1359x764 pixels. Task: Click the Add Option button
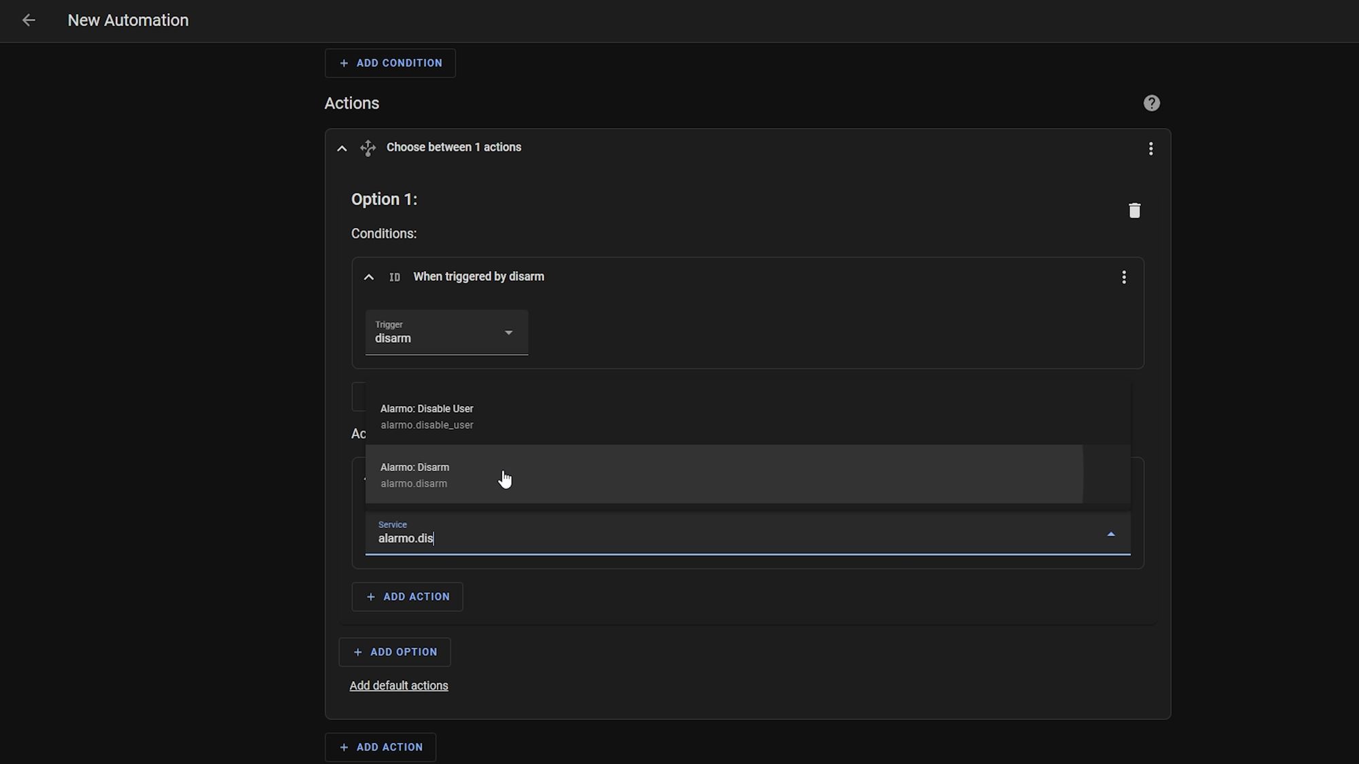395,652
